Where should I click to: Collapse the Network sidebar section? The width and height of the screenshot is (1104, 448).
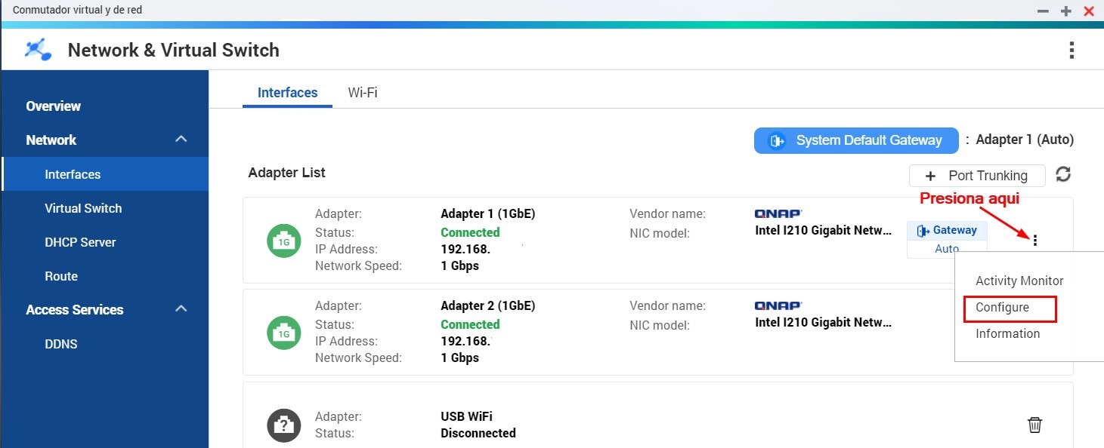point(181,140)
